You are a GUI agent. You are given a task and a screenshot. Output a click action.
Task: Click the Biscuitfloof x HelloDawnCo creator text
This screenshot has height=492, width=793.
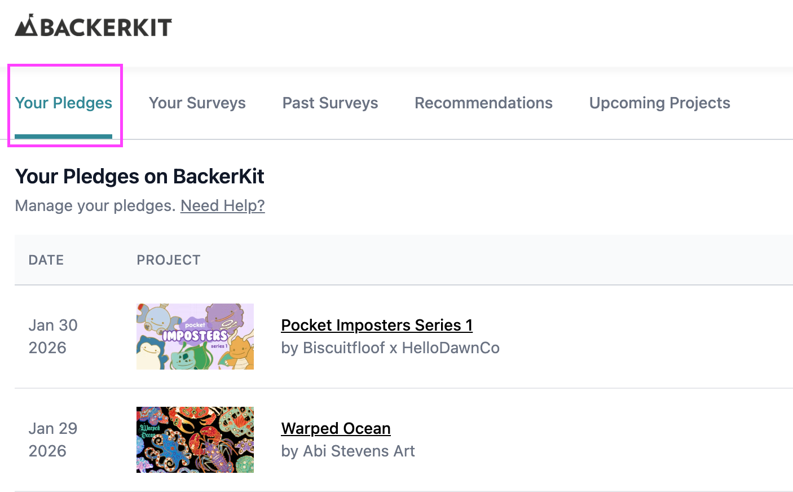[390, 348]
